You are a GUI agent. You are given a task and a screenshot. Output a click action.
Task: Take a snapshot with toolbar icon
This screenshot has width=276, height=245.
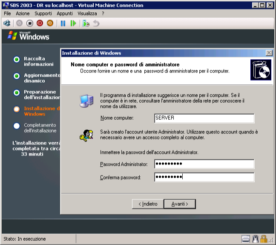[86, 23]
